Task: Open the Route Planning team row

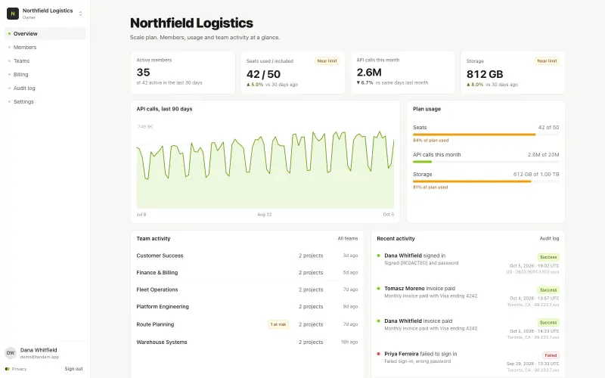Action: [247, 324]
